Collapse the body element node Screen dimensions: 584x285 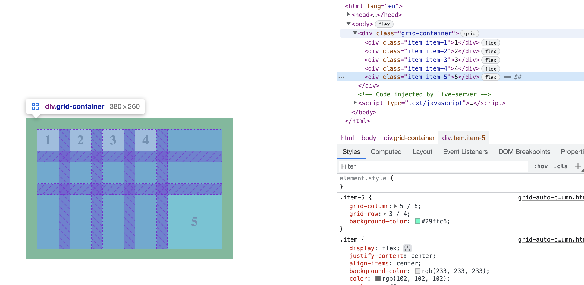point(348,24)
